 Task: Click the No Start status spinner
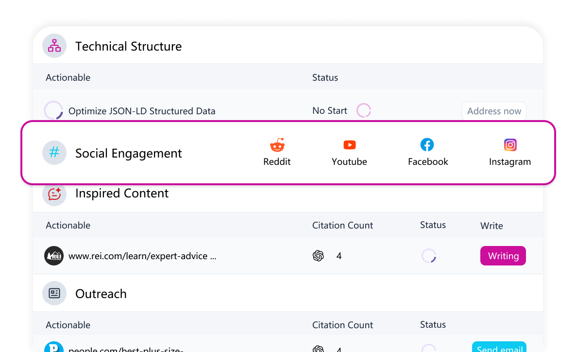coord(364,110)
